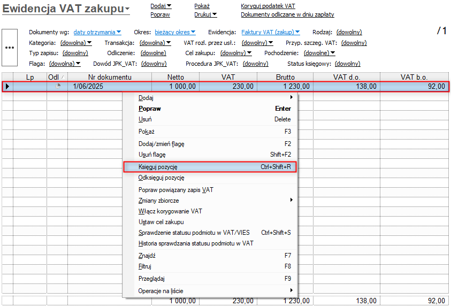451x307 pixels.
Task: Sort by Odl column header
Action: (57, 77)
